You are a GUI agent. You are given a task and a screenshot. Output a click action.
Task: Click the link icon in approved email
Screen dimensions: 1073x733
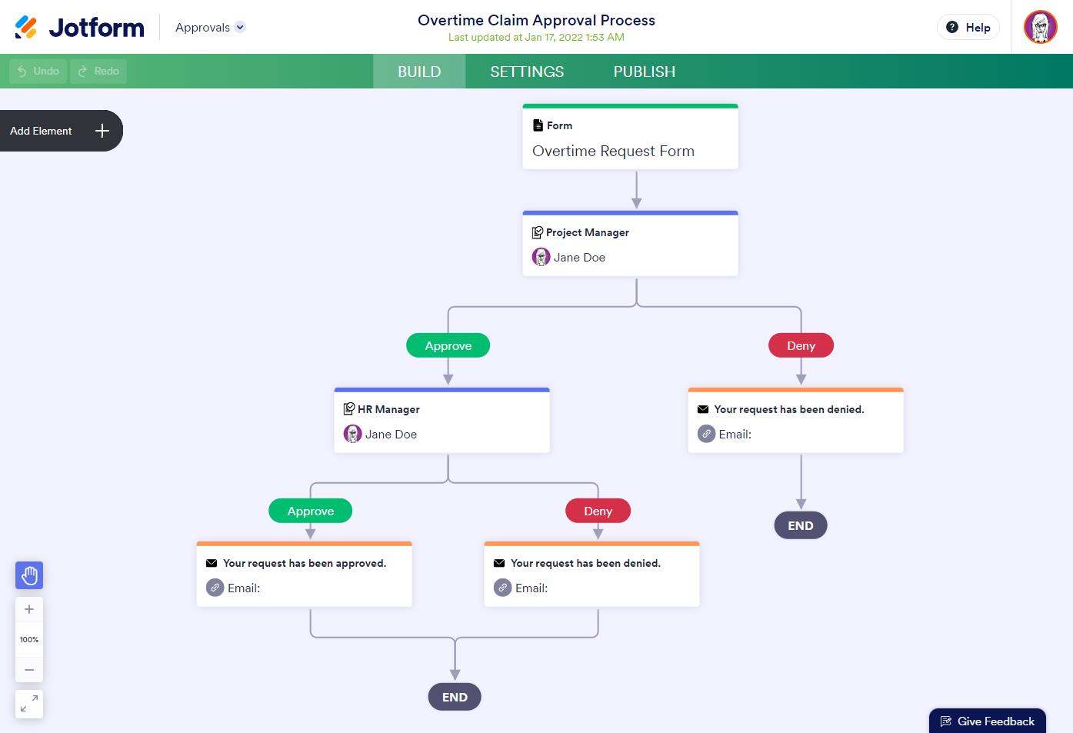215,588
